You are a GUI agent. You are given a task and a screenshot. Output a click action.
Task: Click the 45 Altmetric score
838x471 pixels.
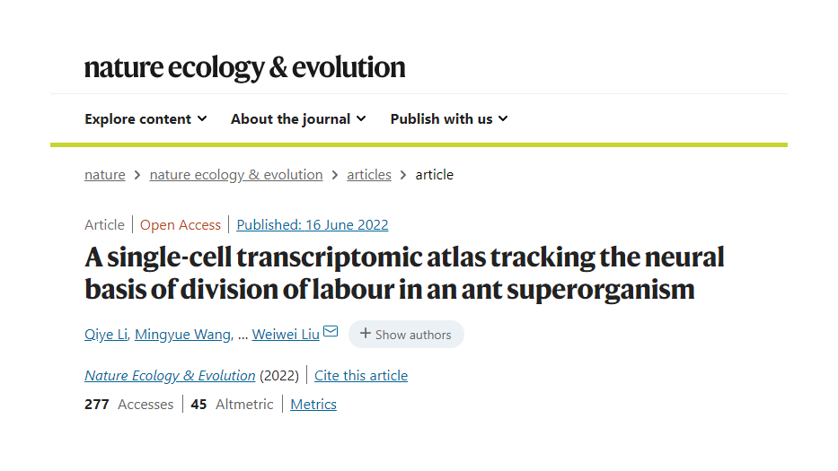click(232, 405)
